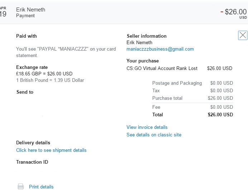Click 1 British Pound = 1.39 US Dollar
This screenshot has height=196, width=248.
[50, 80]
